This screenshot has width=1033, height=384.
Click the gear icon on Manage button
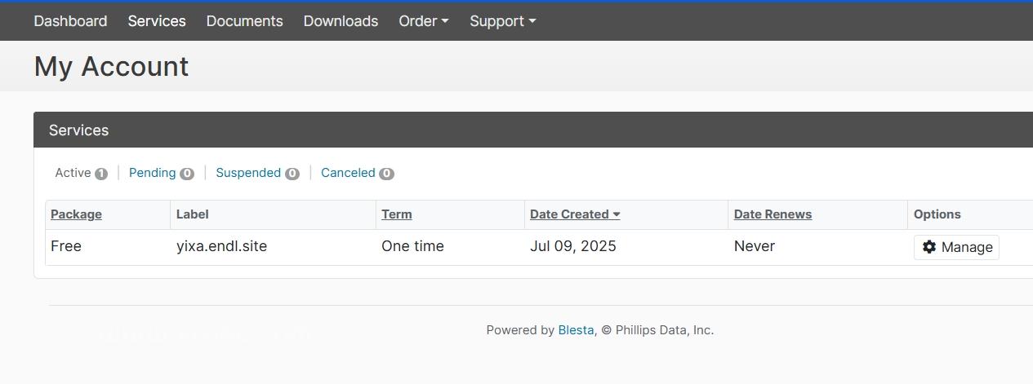click(x=929, y=247)
